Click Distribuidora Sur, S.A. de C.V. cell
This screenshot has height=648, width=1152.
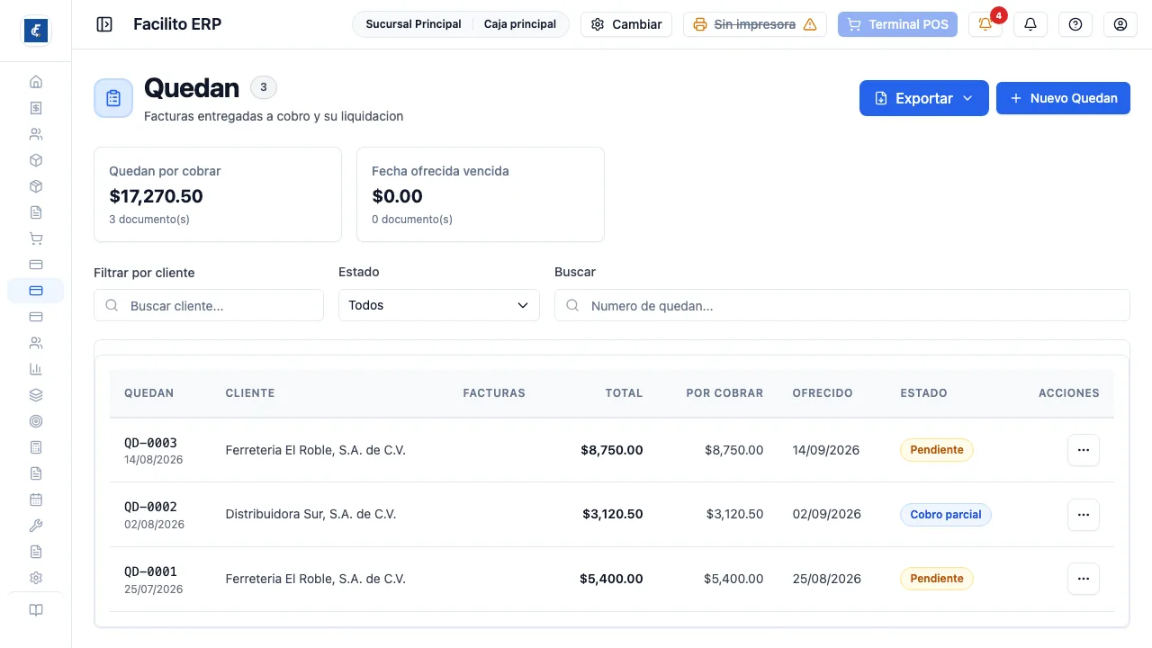pos(310,515)
